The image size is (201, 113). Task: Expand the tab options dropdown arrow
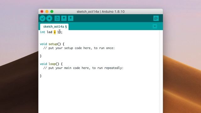coord(155,26)
